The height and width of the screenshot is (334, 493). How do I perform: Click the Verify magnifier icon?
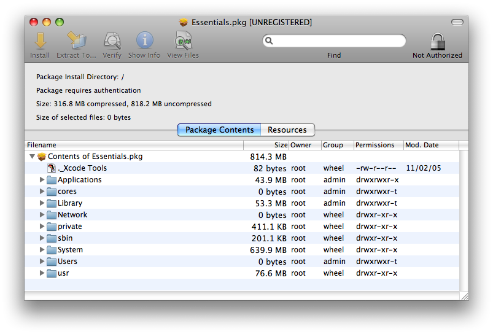coord(112,41)
